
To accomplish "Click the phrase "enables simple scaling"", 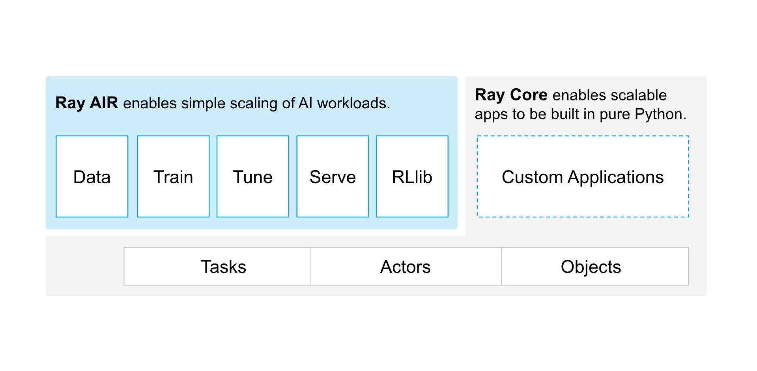I will 183,103.
